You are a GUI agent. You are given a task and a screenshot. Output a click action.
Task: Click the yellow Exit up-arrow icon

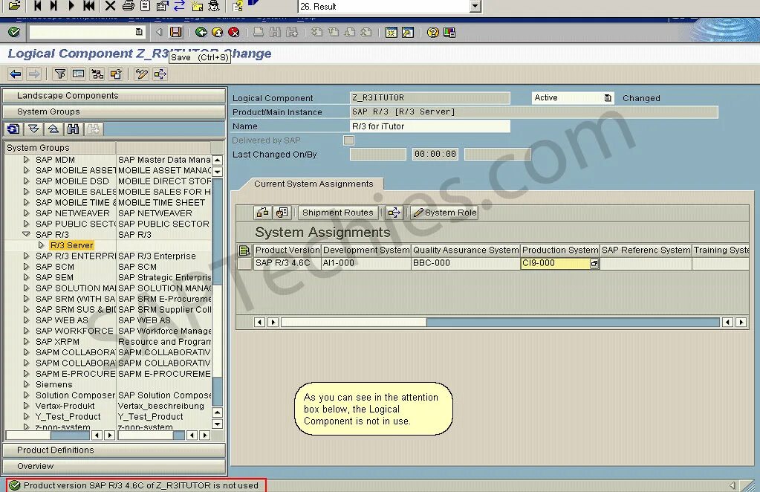217,33
